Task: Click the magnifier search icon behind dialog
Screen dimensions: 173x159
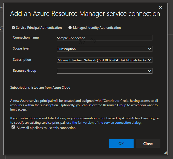Action: [1, 28]
